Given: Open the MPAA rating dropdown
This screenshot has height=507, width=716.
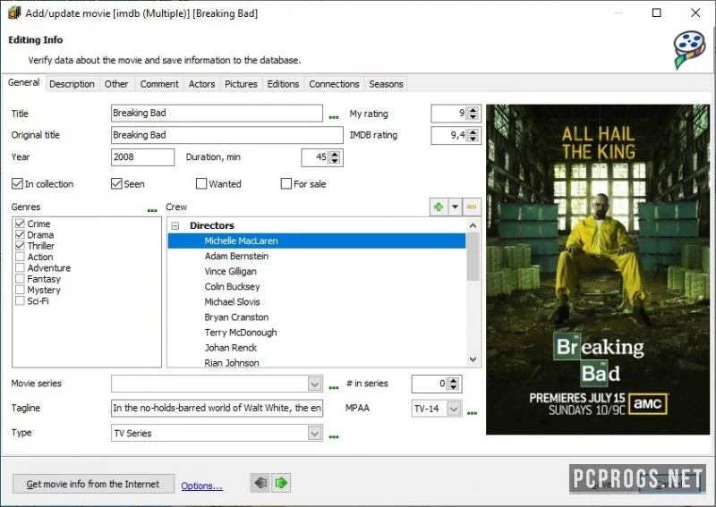Looking at the screenshot, I should 454,409.
